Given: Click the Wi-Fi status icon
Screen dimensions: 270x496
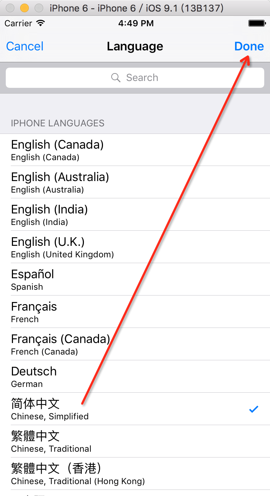Looking at the screenshot, I should tap(41, 23).
